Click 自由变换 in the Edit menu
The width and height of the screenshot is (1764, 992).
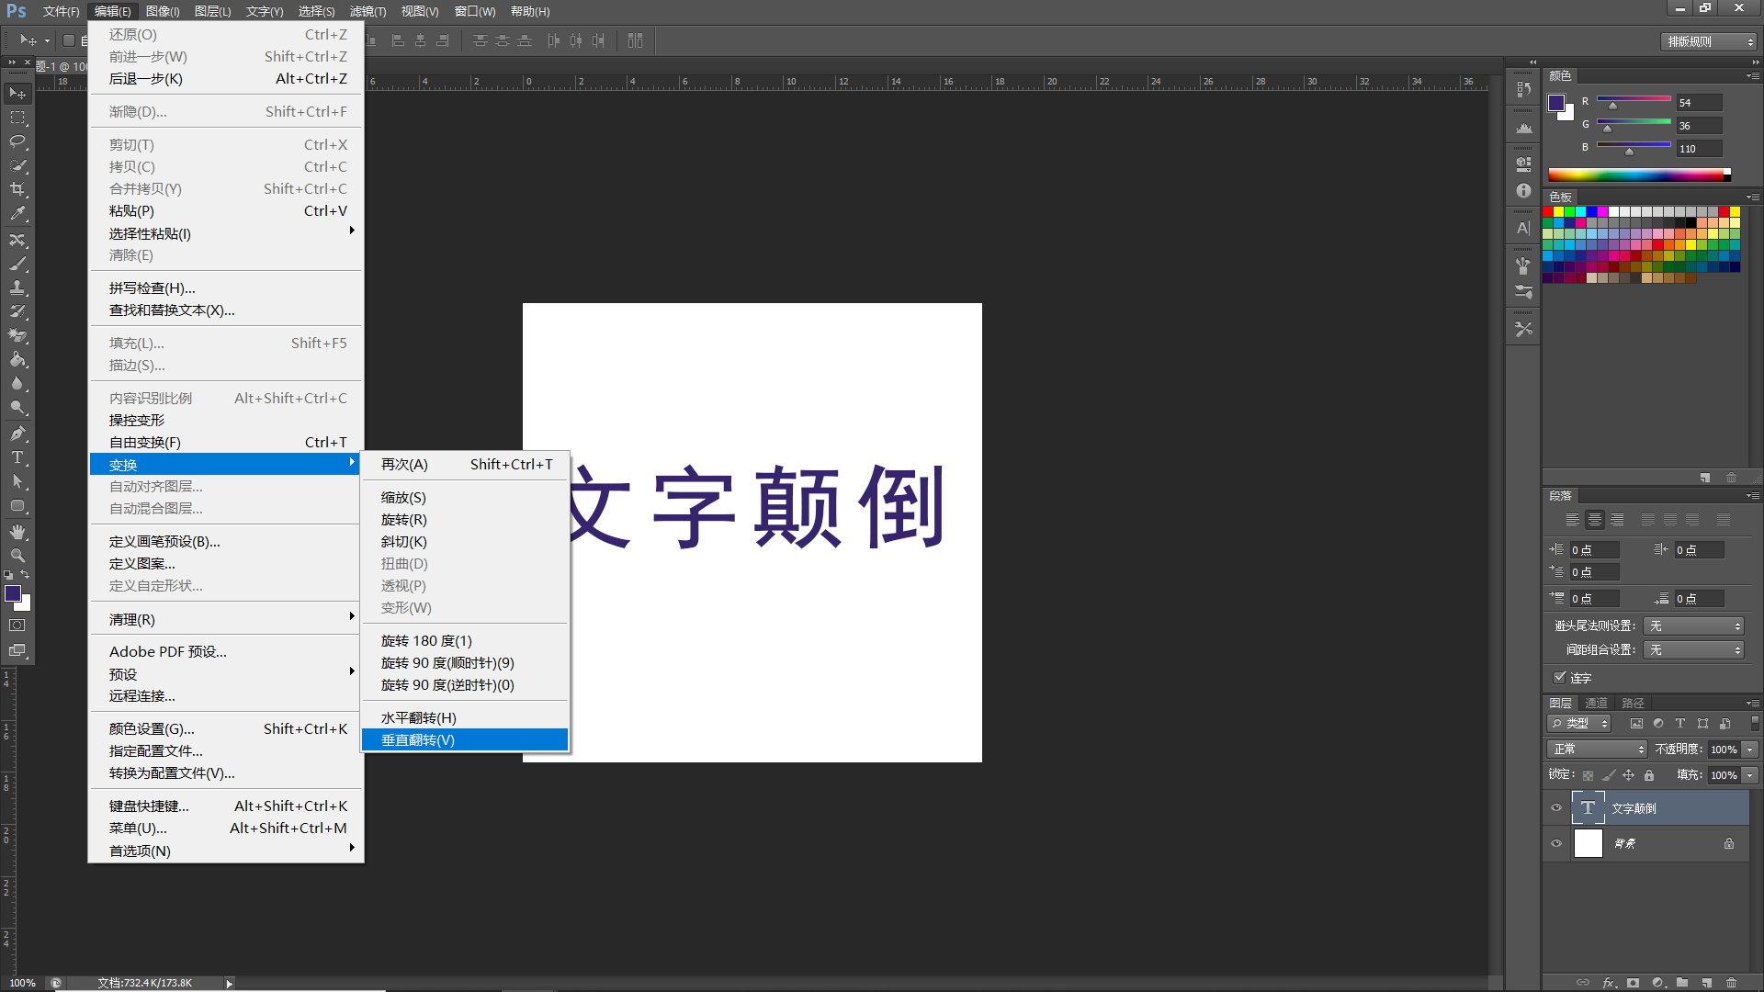[147, 442]
